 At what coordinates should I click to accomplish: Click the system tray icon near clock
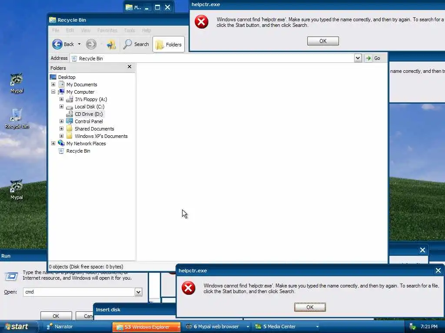click(x=412, y=327)
